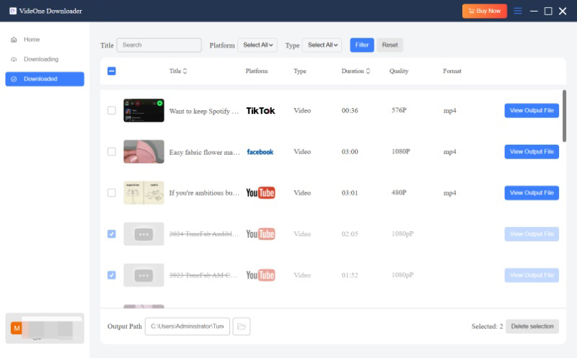Click the Delete selection button
Screen dimensions: 577x358
(x=532, y=326)
